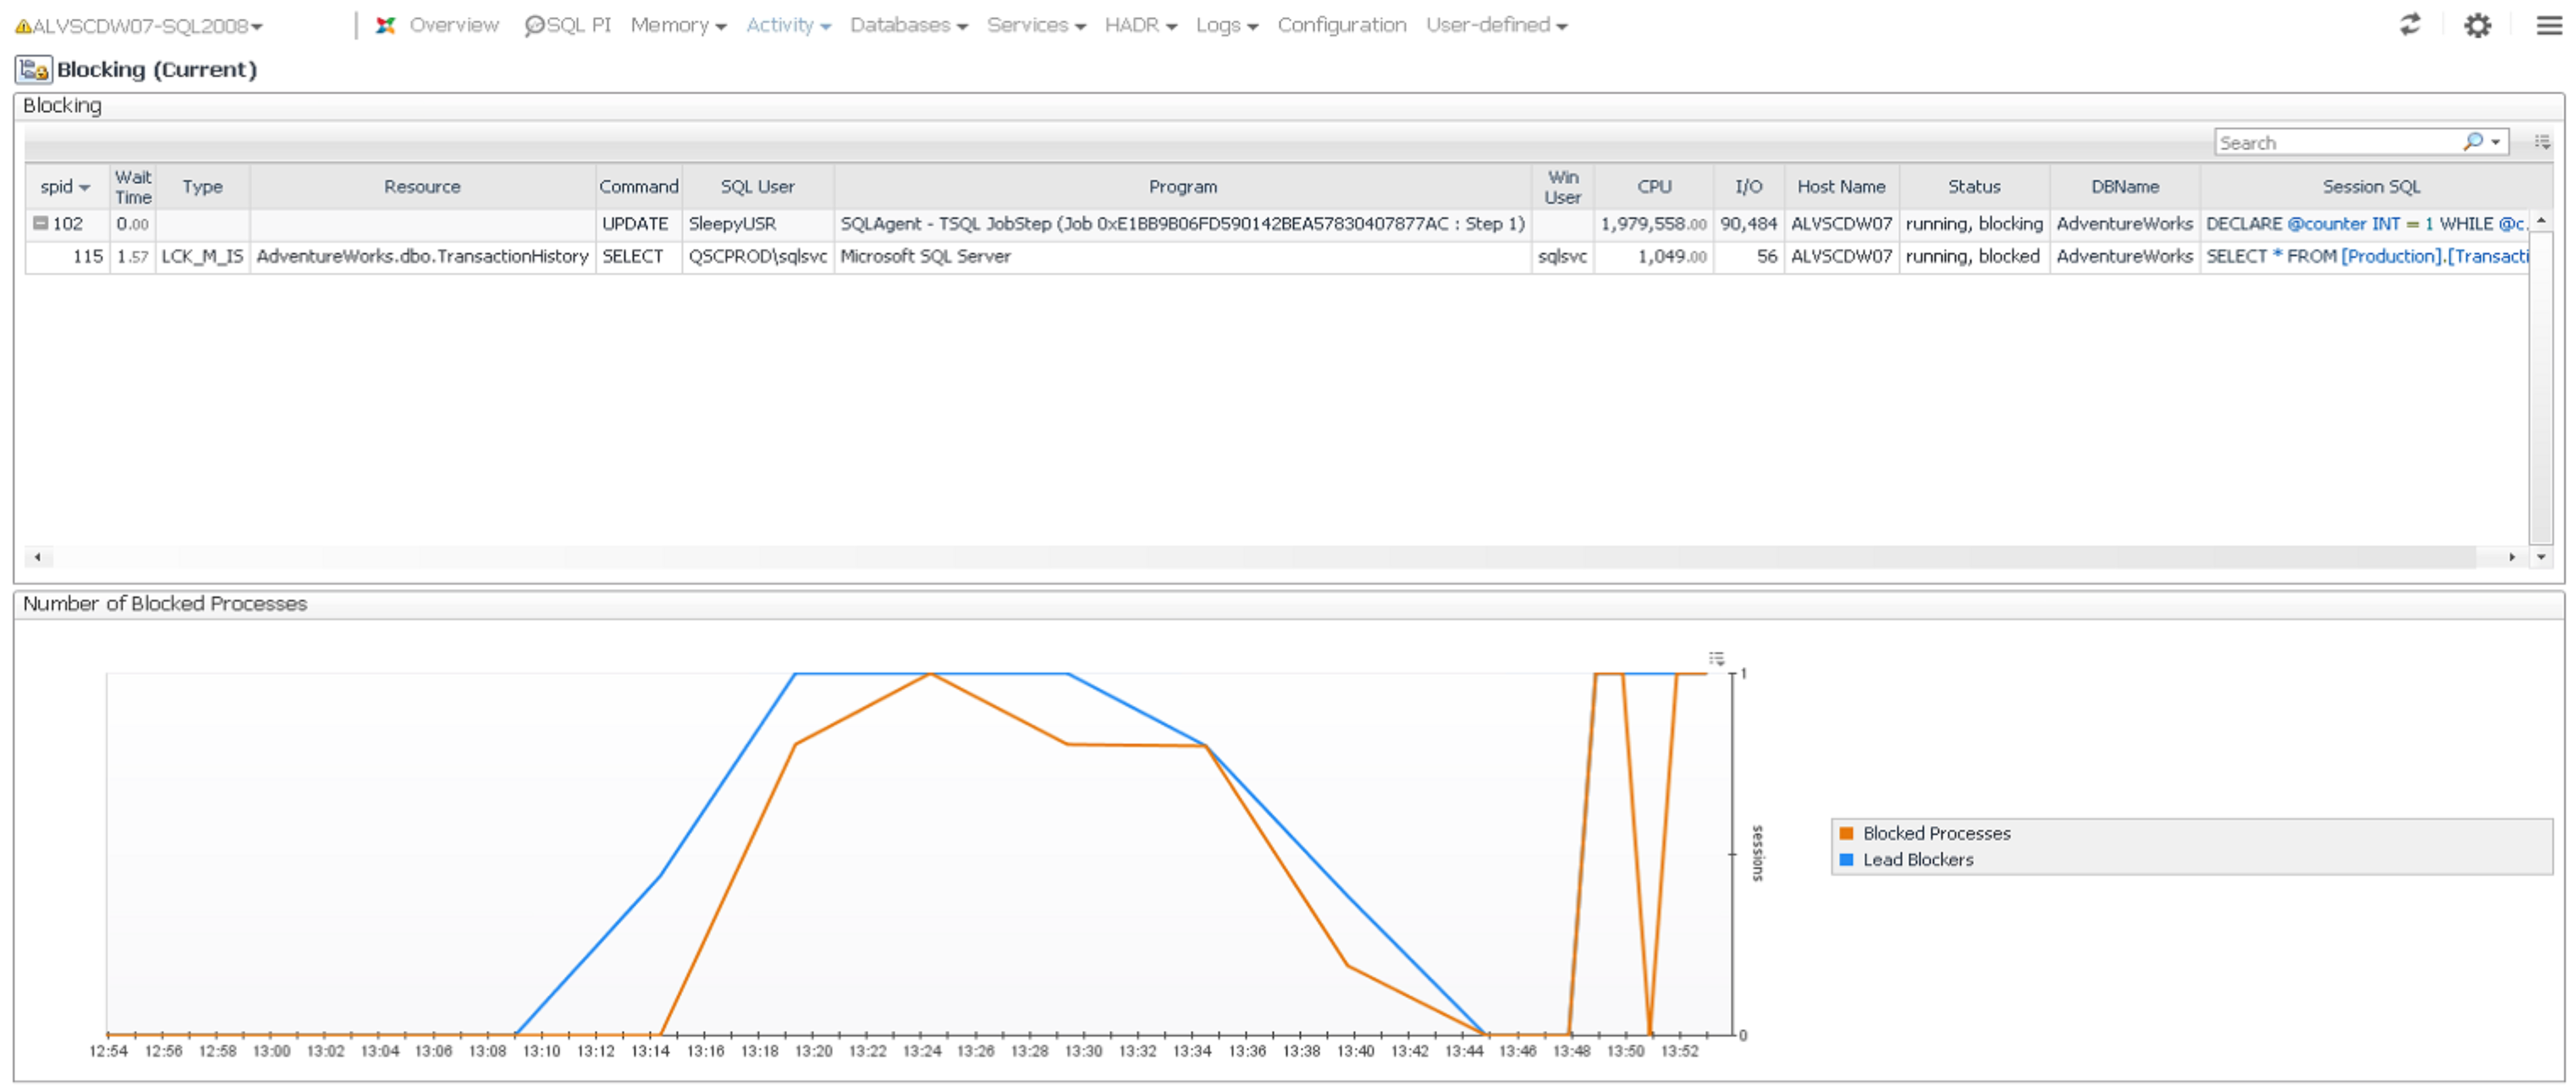2576x1090 pixels.
Task: Click the Blocking (Current) page icon
Action: [33, 70]
